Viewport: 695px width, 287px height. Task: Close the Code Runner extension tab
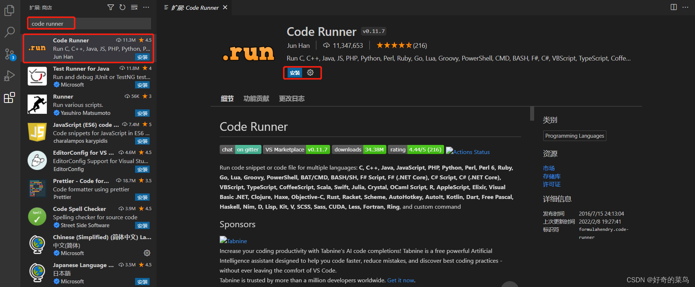click(225, 7)
